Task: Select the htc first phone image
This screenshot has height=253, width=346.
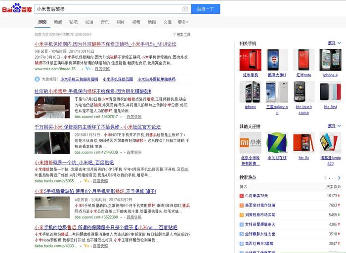Action: click(x=330, y=92)
